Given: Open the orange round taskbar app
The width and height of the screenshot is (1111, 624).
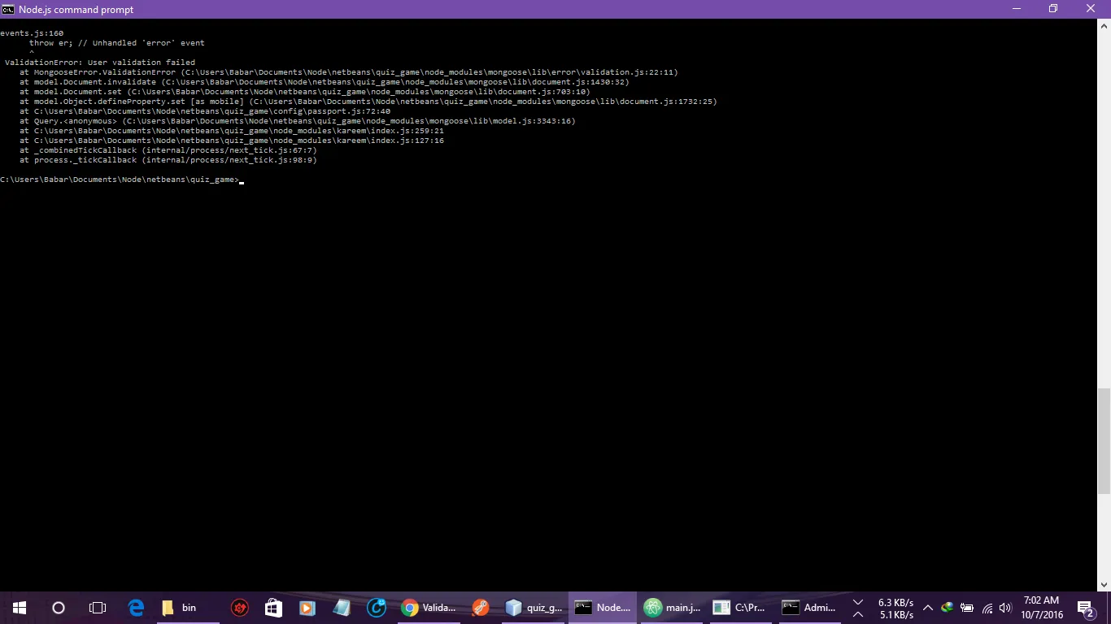Looking at the screenshot, I should 481,608.
